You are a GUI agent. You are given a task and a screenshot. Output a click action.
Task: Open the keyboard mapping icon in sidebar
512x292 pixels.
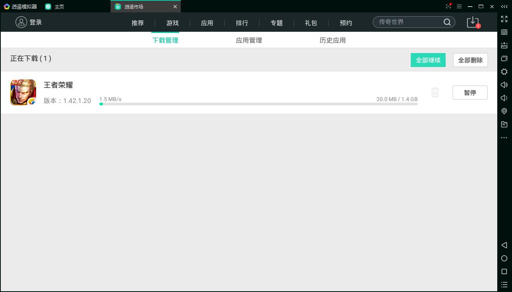pos(504,32)
